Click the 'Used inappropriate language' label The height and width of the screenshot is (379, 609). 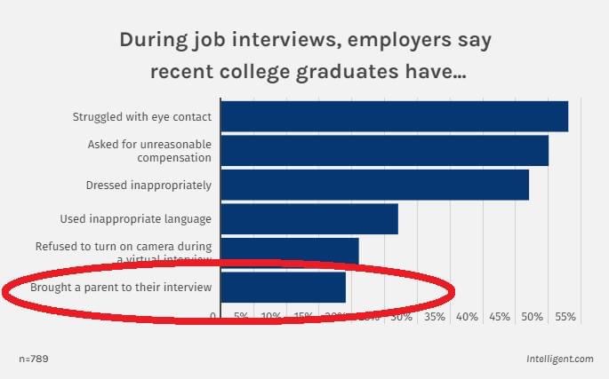pos(135,218)
